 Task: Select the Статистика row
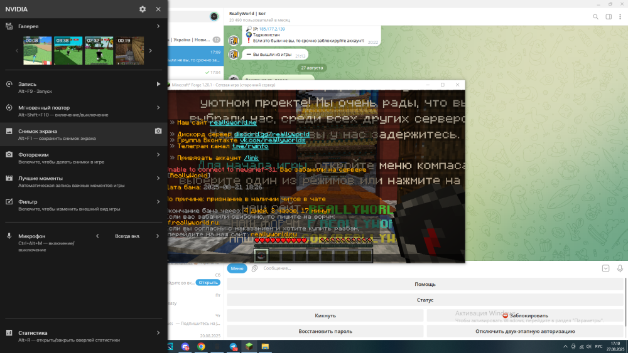tap(84, 336)
